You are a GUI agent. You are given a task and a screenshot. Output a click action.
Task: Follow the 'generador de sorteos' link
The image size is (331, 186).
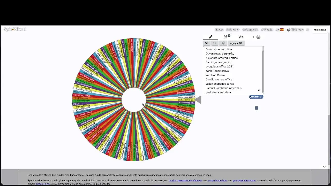[244, 181]
